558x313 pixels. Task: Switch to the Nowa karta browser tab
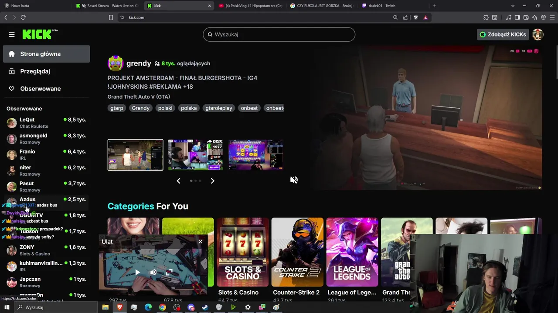click(x=36, y=6)
